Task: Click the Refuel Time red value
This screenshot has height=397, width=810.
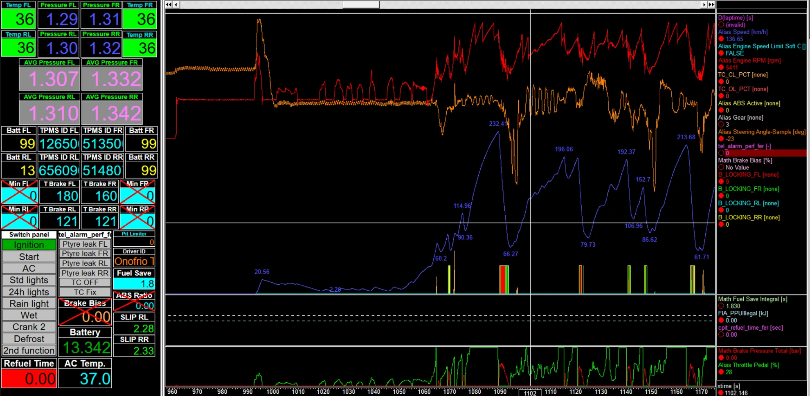Action: [x=29, y=379]
